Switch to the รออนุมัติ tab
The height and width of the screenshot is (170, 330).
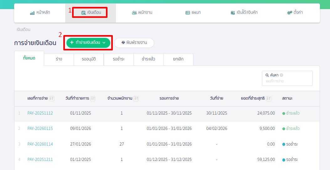pyautogui.click(x=89, y=59)
